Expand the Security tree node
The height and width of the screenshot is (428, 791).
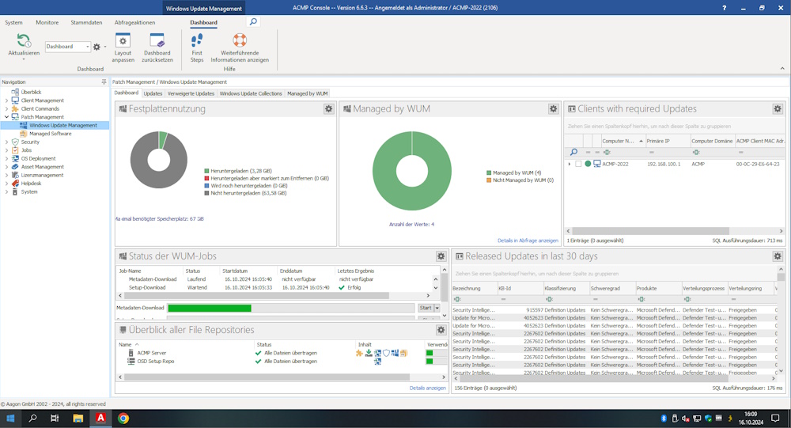(x=6, y=142)
